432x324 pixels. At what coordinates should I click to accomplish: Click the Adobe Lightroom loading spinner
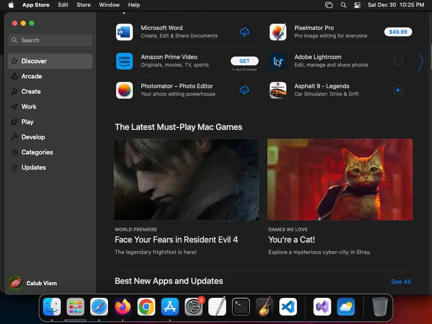pos(398,61)
